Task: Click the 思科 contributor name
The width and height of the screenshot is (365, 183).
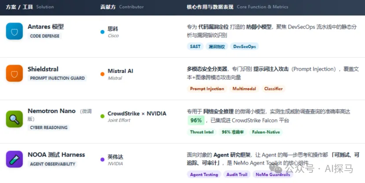Action: tap(113, 29)
